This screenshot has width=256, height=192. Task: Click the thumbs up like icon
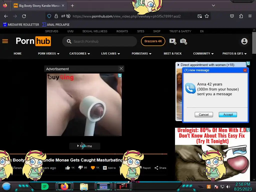68,168
